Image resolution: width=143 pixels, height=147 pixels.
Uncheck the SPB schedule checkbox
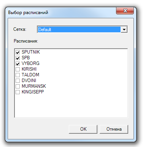click(x=18, y=58)
